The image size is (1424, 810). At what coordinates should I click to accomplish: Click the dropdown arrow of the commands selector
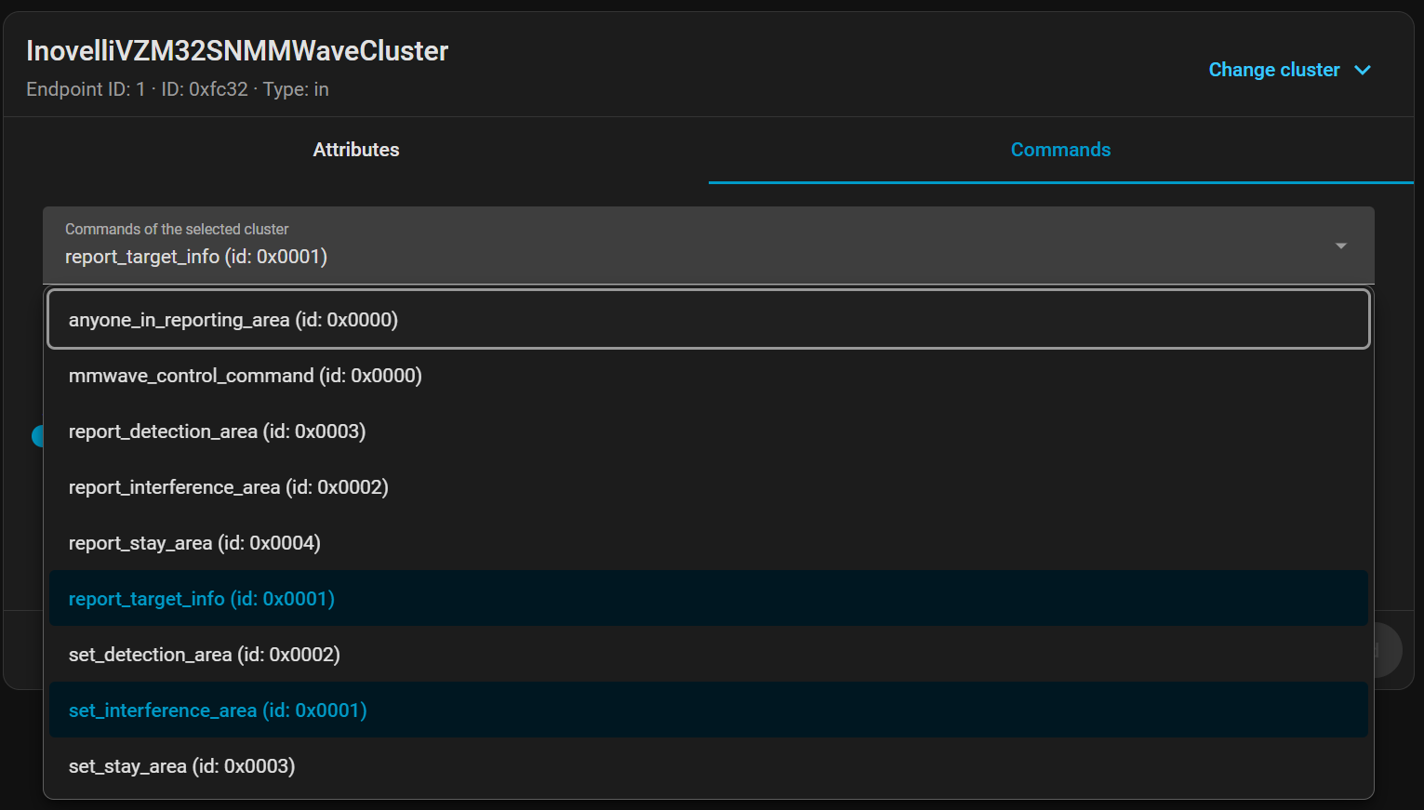(x=1341, y=246)
